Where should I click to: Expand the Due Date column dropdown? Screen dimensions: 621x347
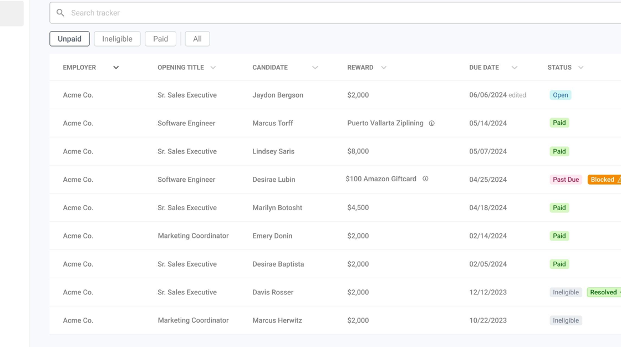pos(515,67)
